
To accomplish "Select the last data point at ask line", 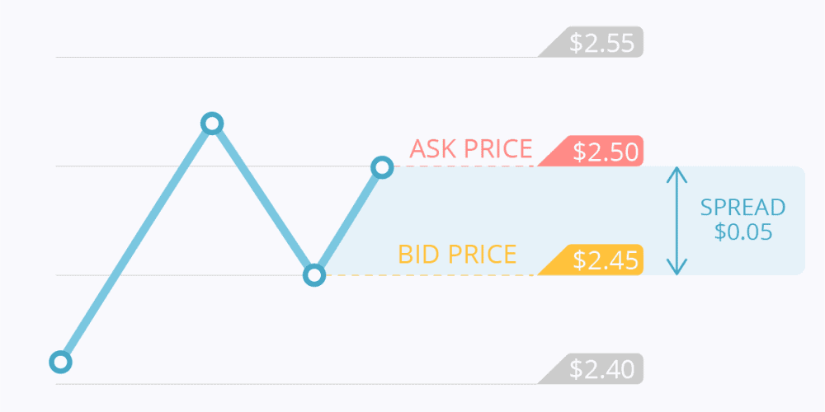I will 382,167.
